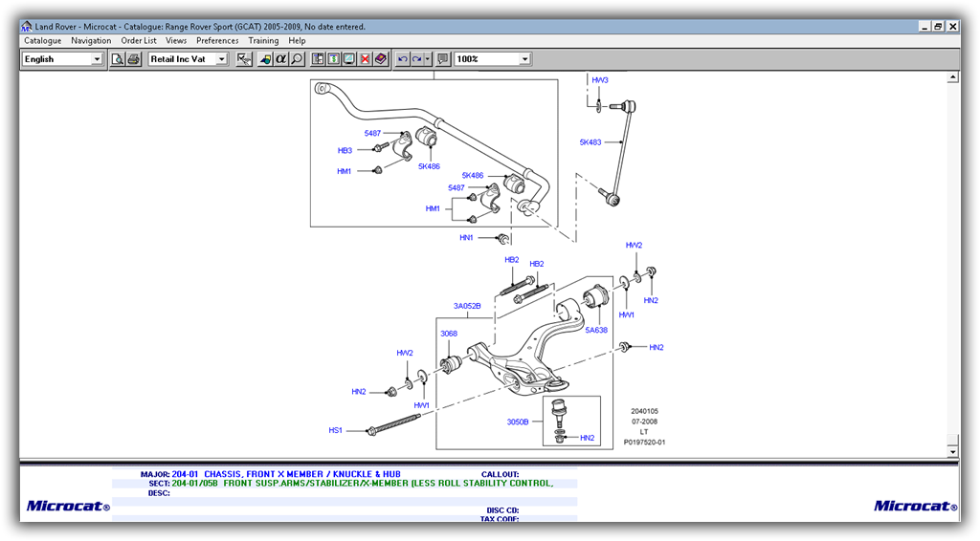Open the Help menu

297,40
